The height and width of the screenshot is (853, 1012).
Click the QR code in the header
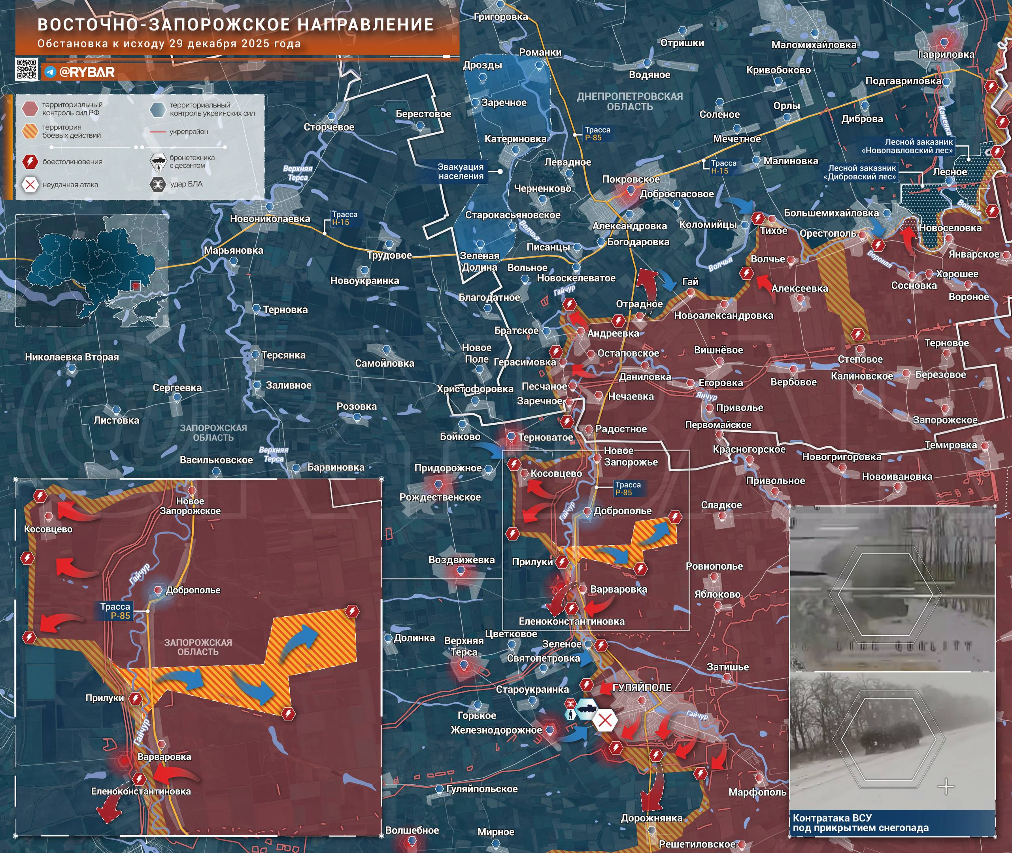click(x=26, y=69)
